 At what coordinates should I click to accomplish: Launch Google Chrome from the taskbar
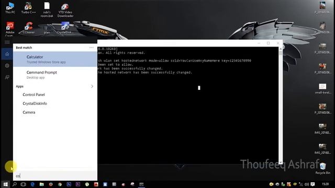coord(60,184)
